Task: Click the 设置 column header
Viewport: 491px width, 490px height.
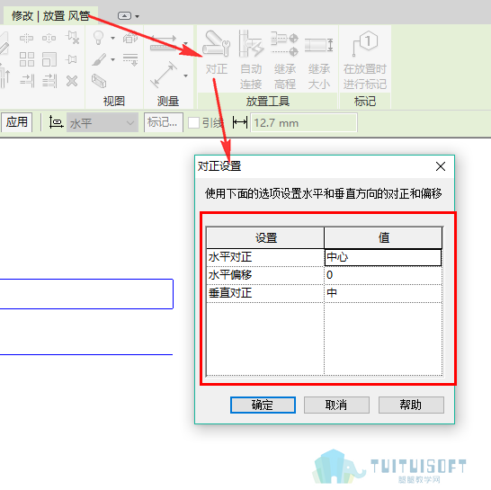Action: [x=265, y=237]
